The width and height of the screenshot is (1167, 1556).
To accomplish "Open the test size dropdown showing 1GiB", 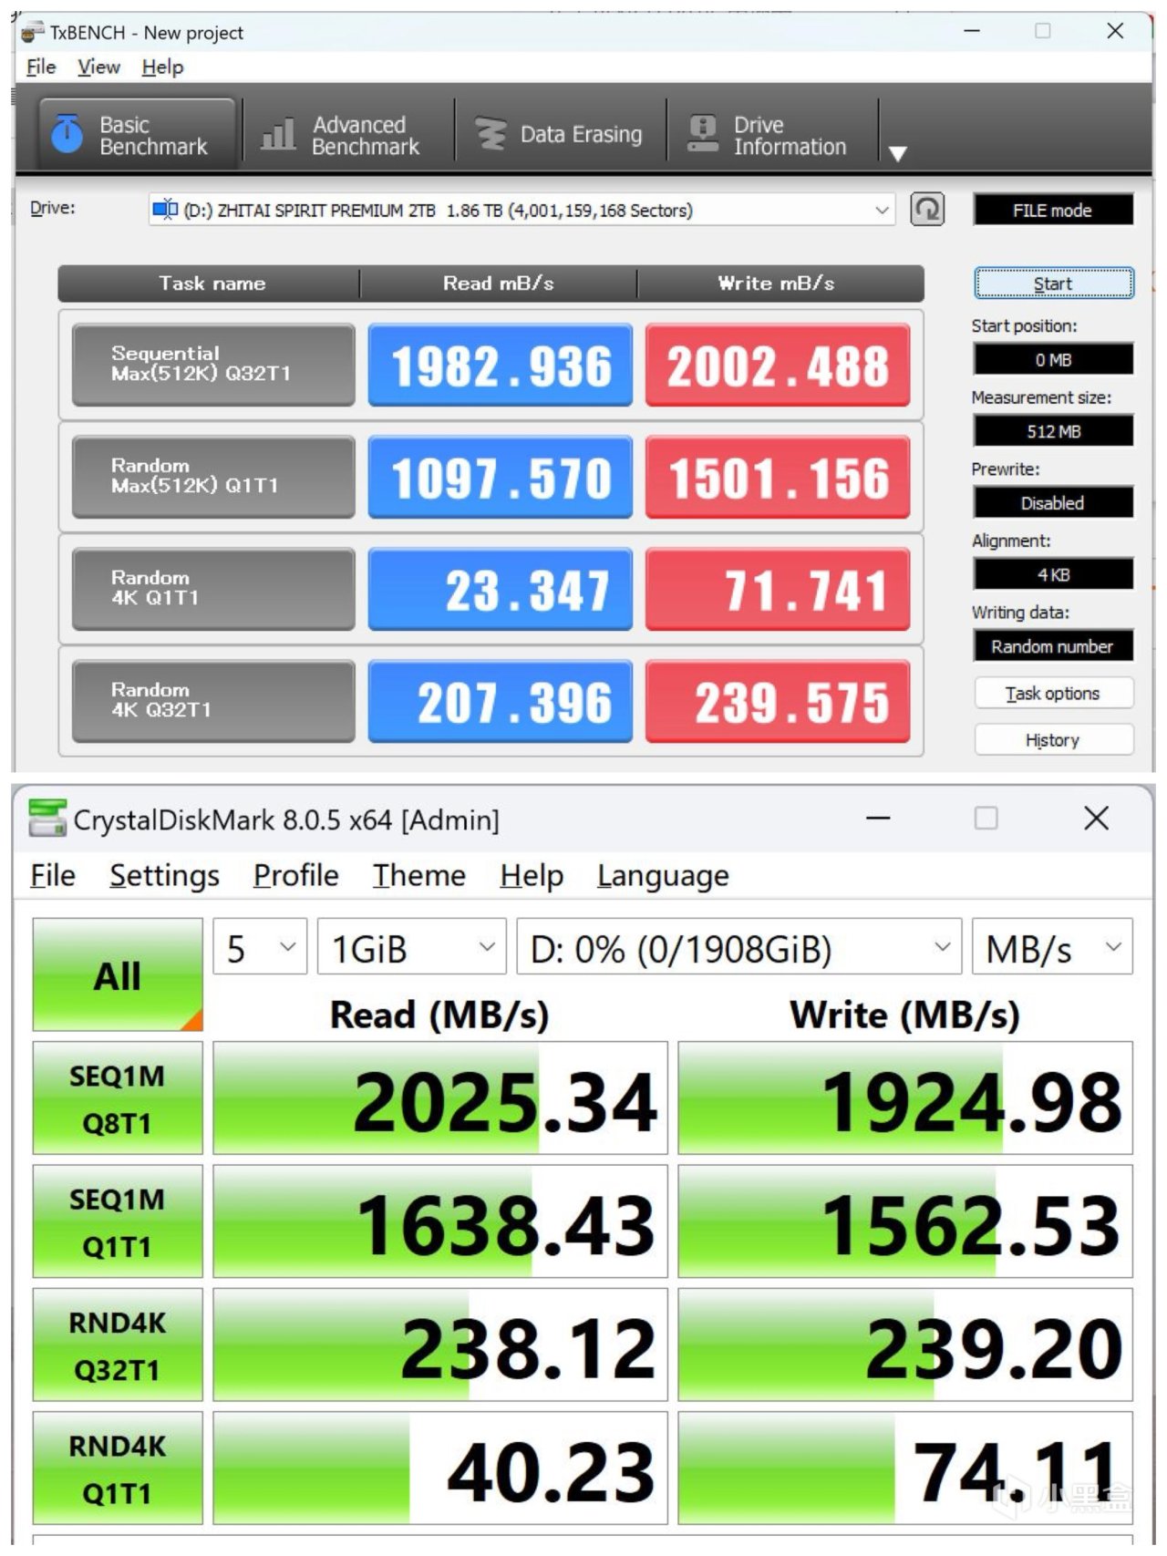I will [x=411, y=948].
